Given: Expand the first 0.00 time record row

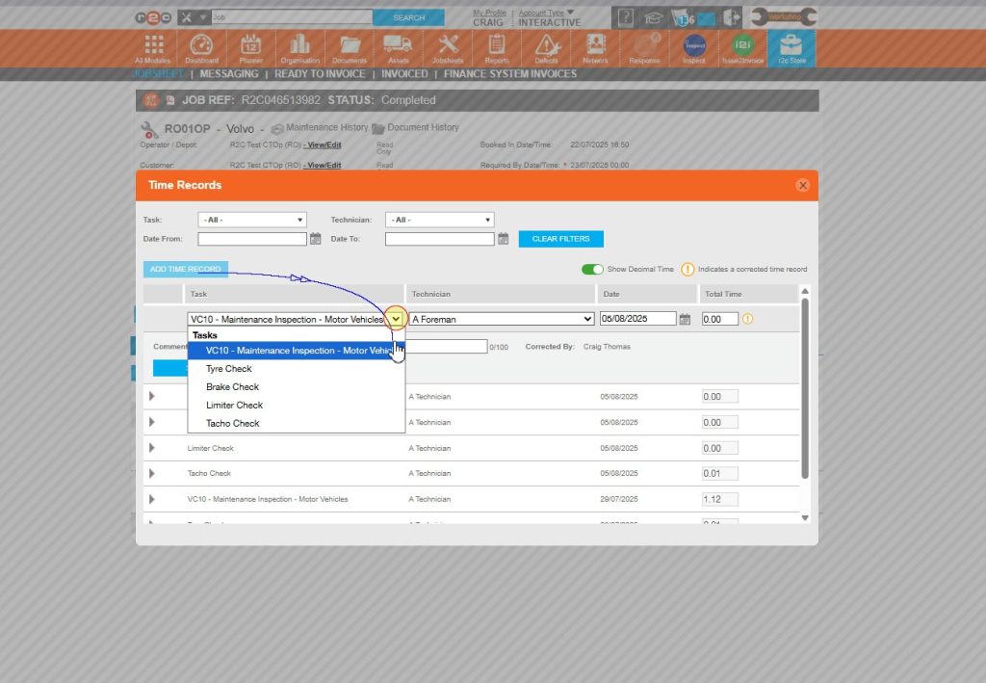Looking at the screenshot, I should click(x=151, y=396).
